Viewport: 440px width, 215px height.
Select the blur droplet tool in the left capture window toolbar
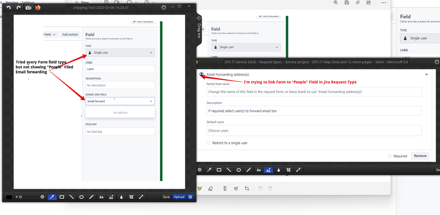click(x=121, y=197)
